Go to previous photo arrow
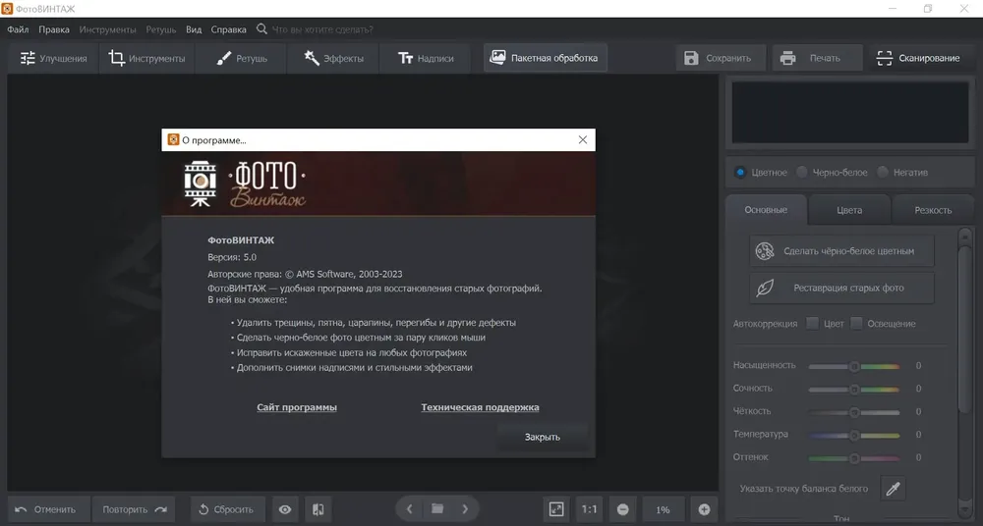Screen dimensions: 983x526 (409, 509)
